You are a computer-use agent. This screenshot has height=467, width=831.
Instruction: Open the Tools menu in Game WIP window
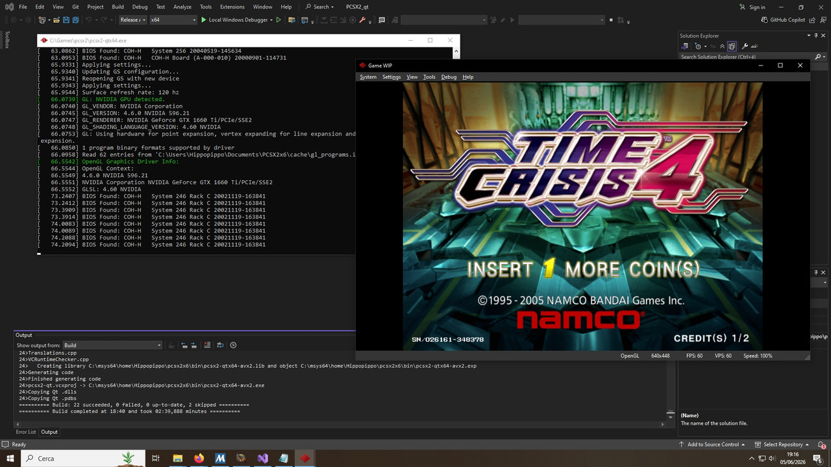pyautogui.click(x=429, y=77)
